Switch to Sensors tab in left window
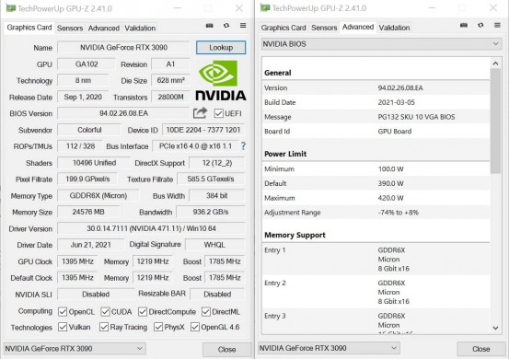 (70, 29)
